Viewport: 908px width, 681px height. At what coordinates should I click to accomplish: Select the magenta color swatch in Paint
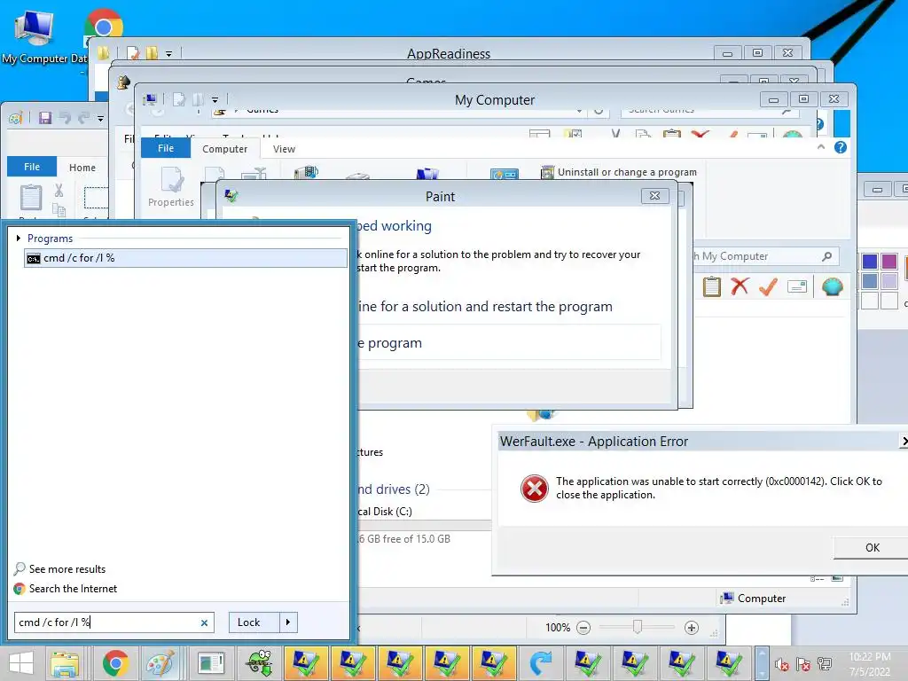(888, 262)
